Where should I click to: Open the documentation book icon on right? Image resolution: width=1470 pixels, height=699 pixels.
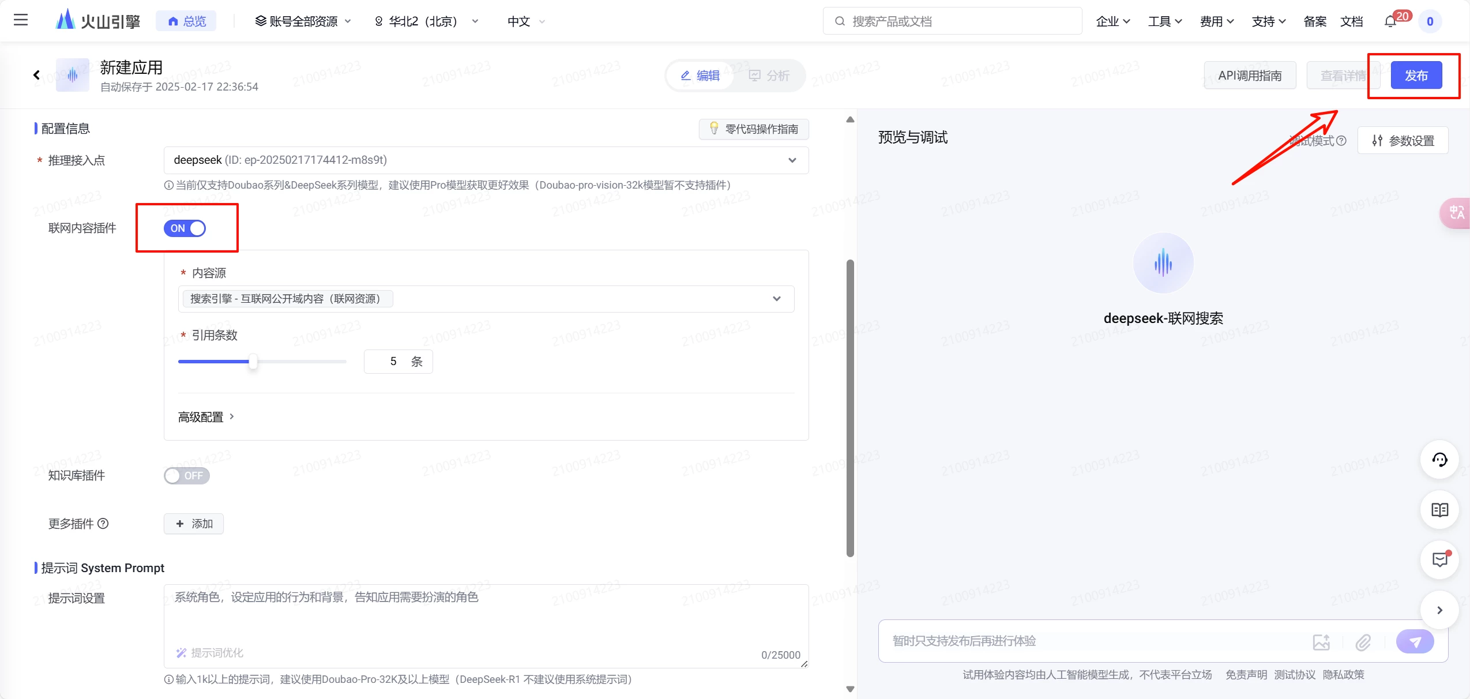click(1439, 510)
